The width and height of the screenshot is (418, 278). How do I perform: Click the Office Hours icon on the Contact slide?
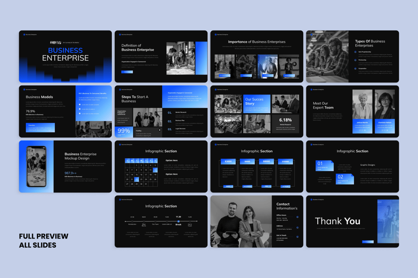[297, 217]
